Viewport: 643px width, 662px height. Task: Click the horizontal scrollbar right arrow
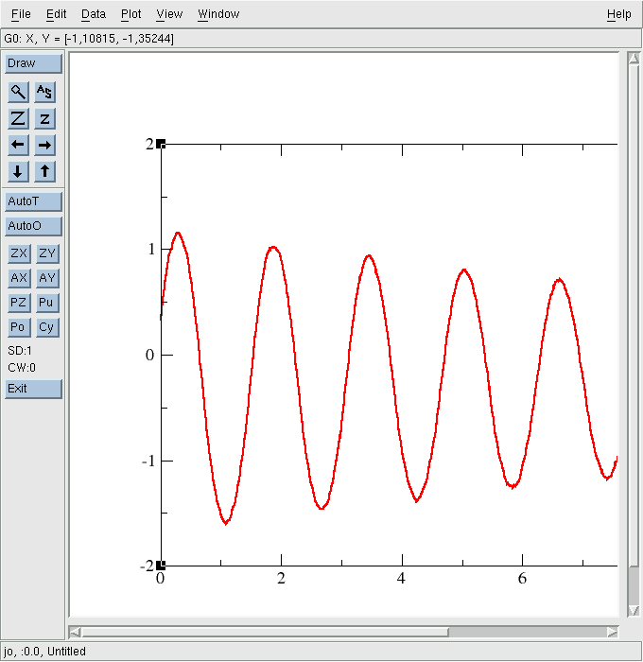point(613,632)
